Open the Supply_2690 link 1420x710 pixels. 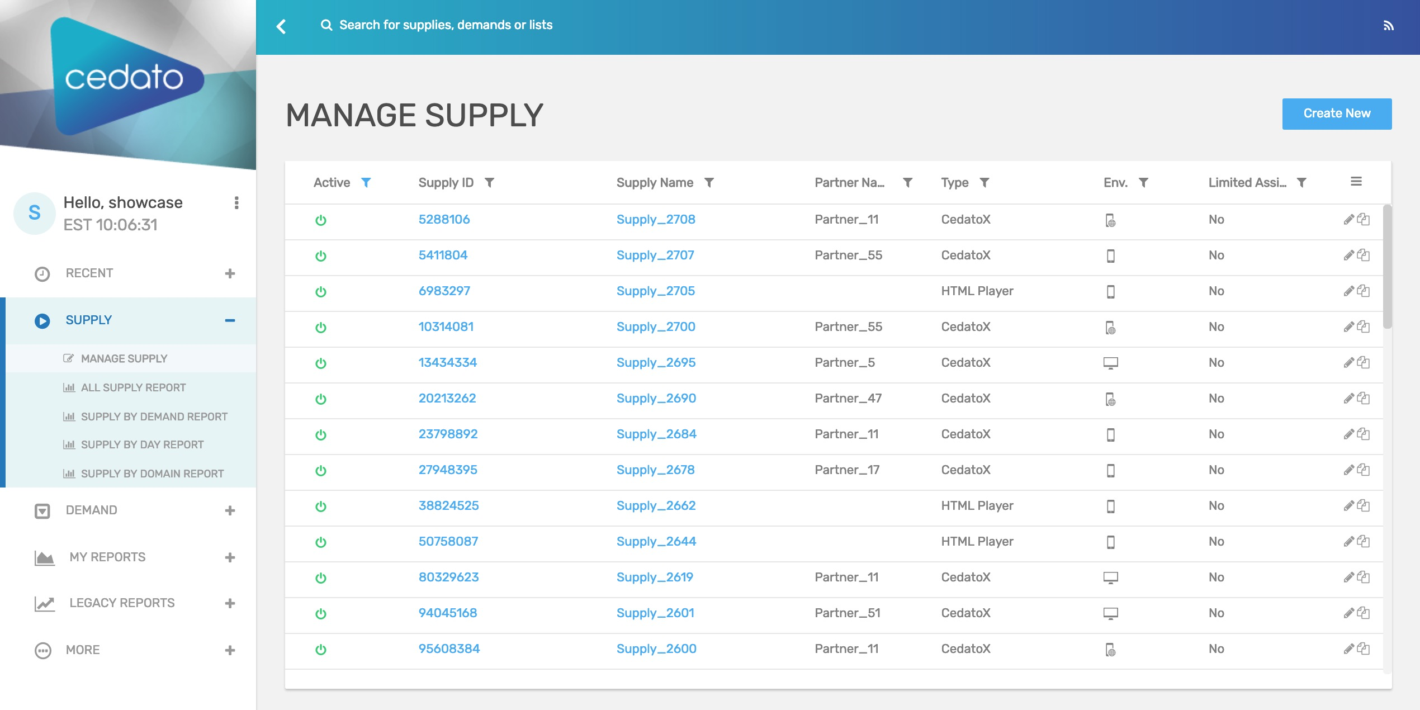click(656, 398)
